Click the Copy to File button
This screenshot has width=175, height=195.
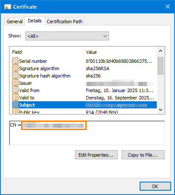click(143, 155)
